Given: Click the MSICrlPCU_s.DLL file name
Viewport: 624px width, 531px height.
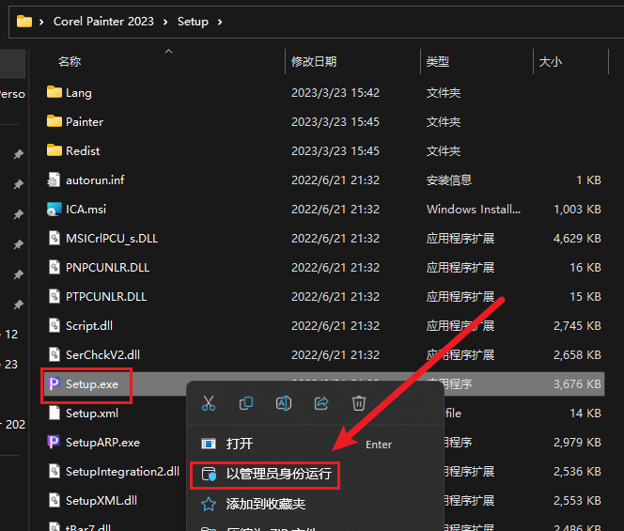Looking at the screenshot, I should pos(112,239).
